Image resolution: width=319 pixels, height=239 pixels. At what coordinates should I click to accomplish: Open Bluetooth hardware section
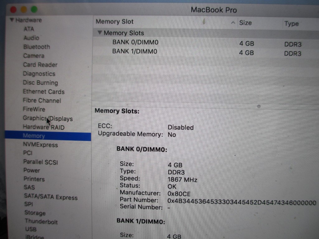(37, 47)
